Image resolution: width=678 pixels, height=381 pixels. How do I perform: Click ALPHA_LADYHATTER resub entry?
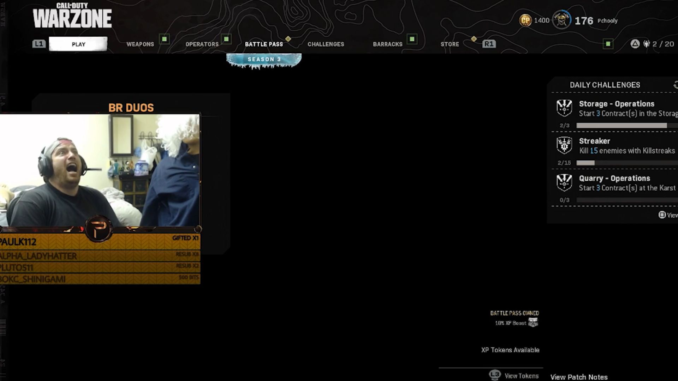[100, 256]
